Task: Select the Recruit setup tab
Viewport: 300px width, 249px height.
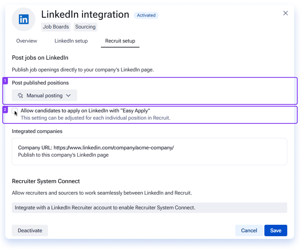Action: coord(120,41)
